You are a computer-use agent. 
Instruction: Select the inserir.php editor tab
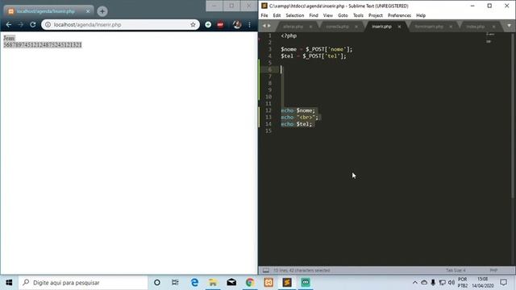tap(381, 27)
